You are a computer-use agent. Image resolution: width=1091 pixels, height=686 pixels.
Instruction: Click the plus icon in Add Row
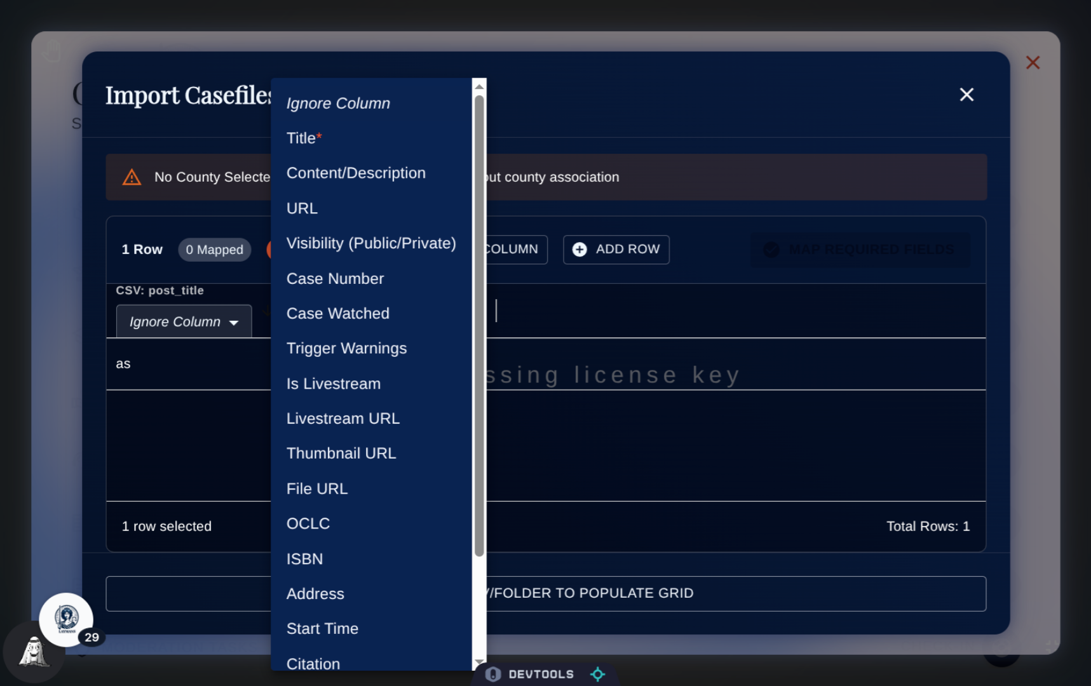tap(579, 250)
